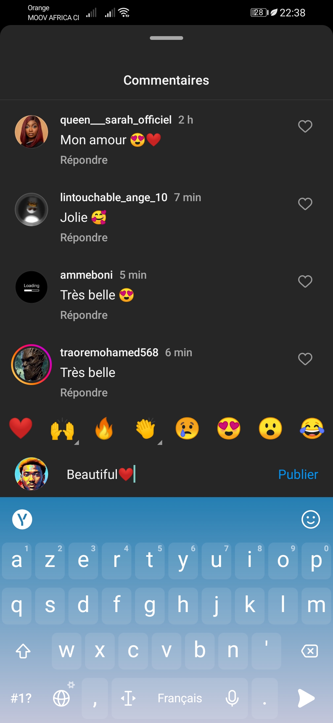Insert the crying-laughing emoji
The height and width of the screenshot is (723, 333).
pos(312,429)
